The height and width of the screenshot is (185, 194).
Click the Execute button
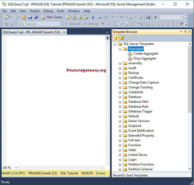73,24
